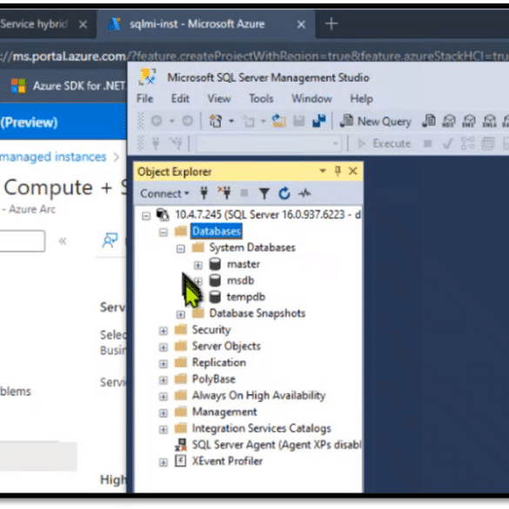Select the master database row
Viewport: 509px width, 509px height.
click(243, 264)
